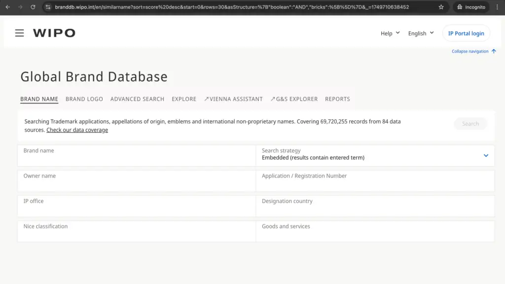
Task: Focus Application / Registration Number field
Action: click(375, 180)
